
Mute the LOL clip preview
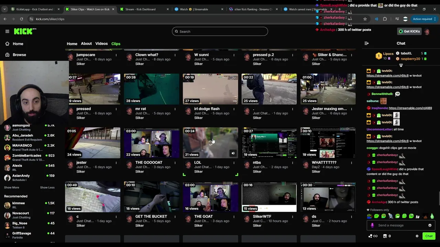pos(233,153)
